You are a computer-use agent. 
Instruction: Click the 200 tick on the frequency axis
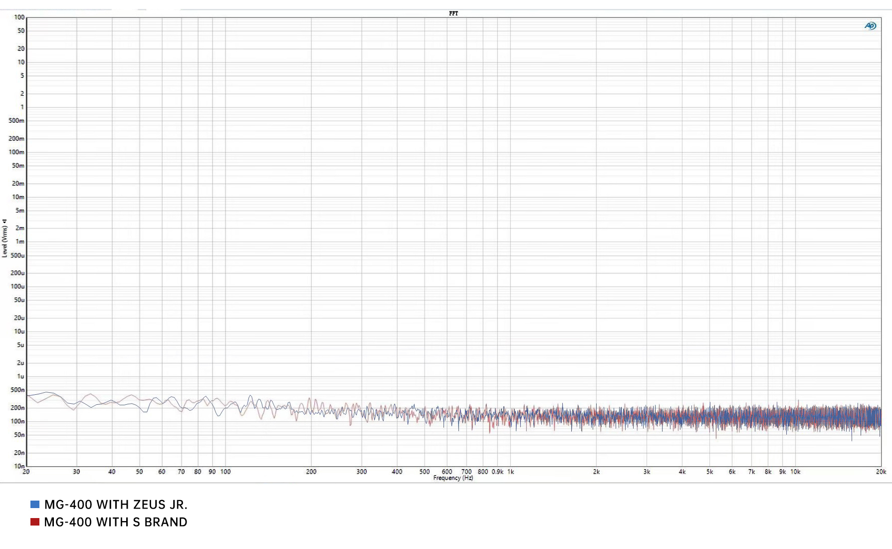click(x=311, y=472)
